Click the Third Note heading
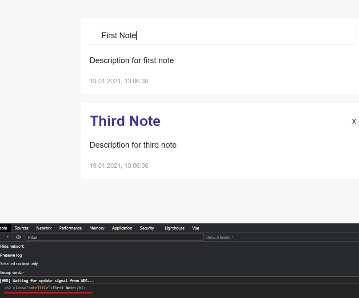 (x=125, y=121)
